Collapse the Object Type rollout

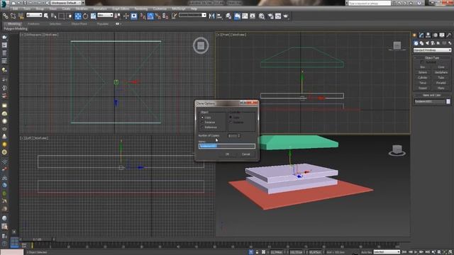point(432,57)
